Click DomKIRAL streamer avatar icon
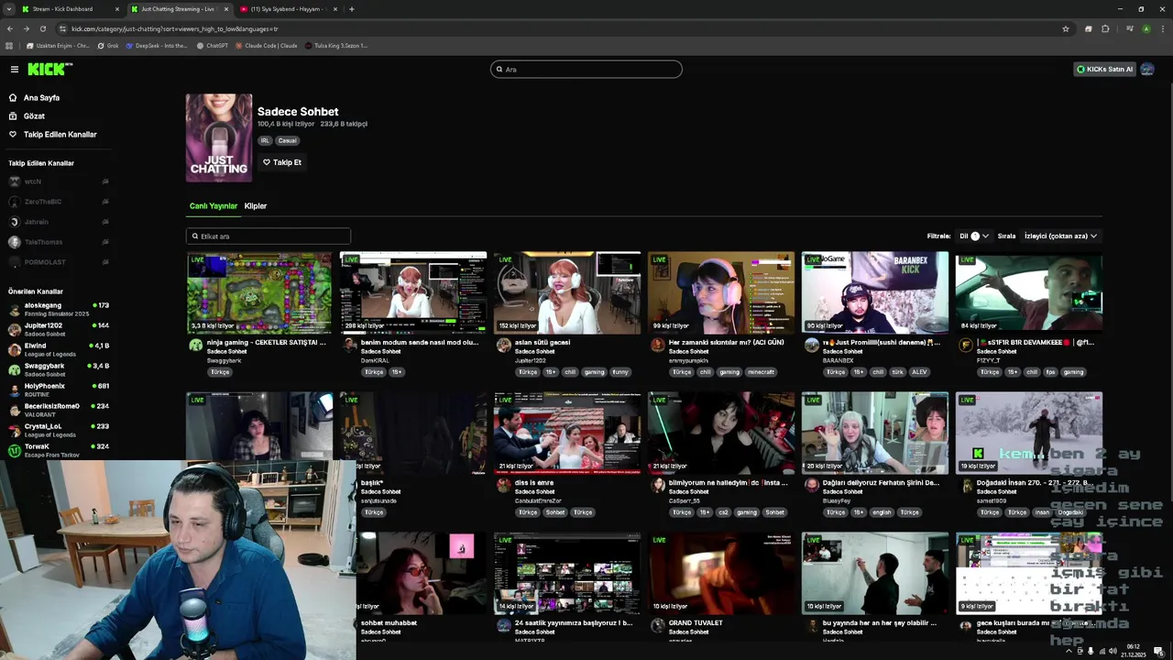Viewport: 1173px width, 660px height. pyautogui.click(x=349, y=345)
